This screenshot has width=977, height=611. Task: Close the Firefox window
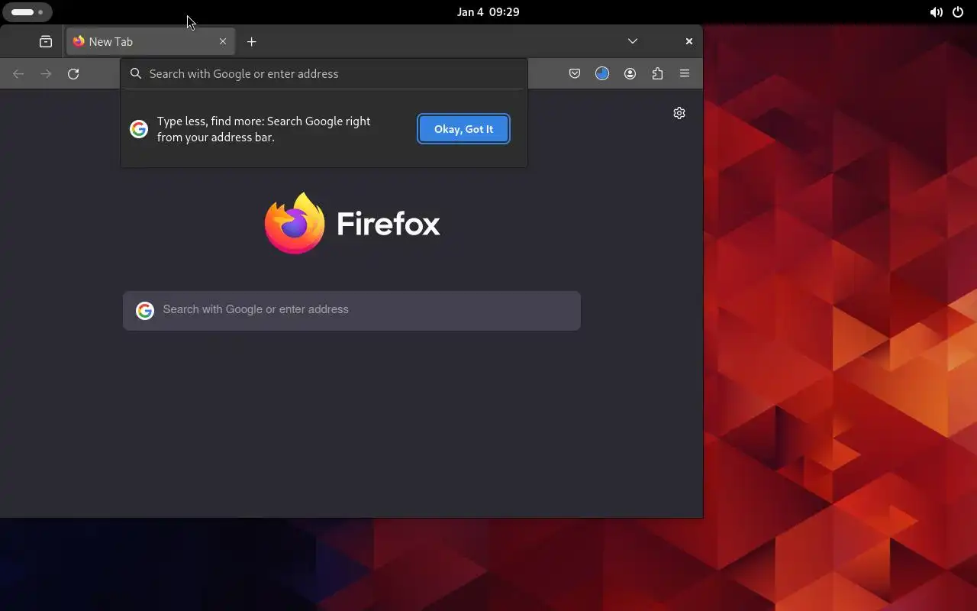(689, 41)
